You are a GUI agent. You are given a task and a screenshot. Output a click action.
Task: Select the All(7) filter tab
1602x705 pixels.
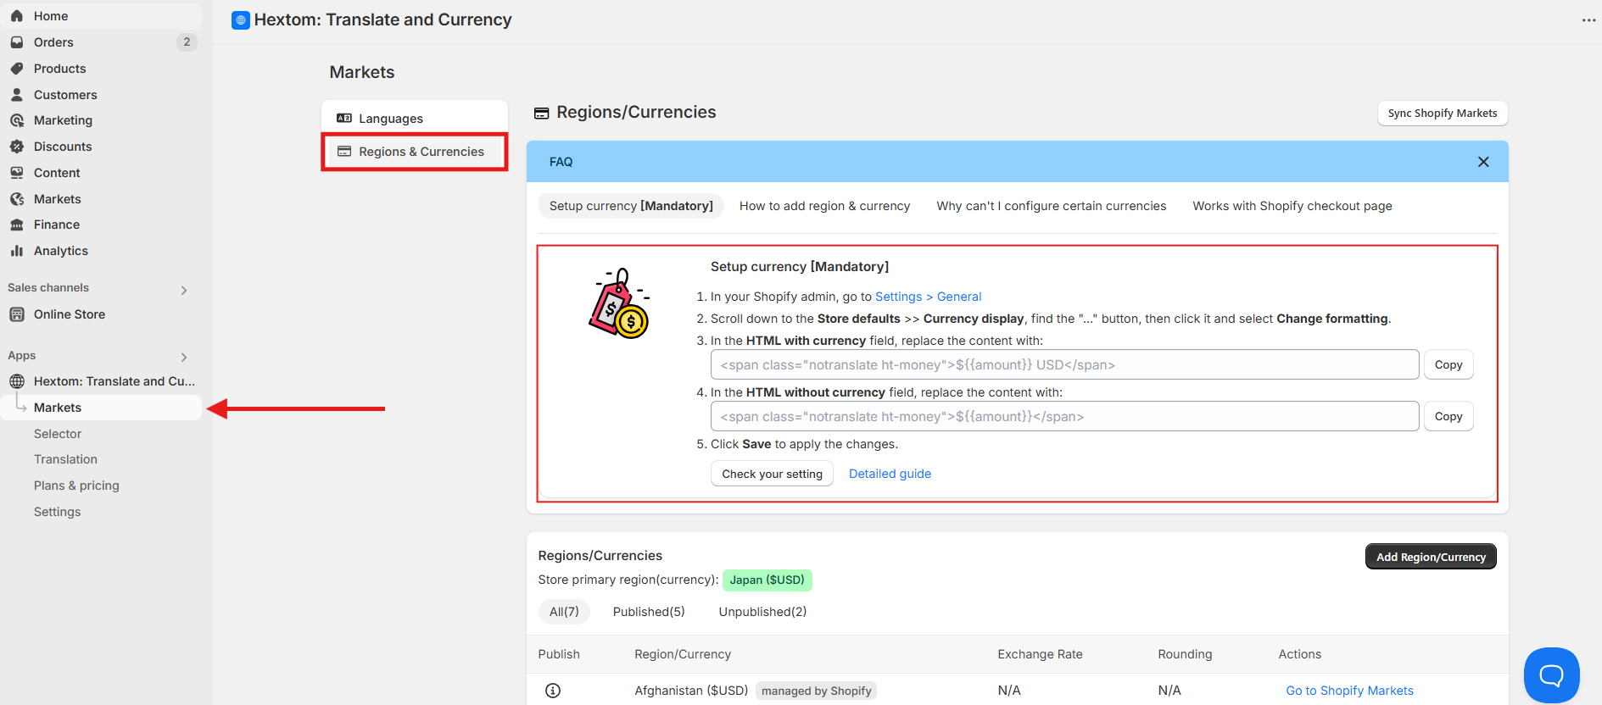click(564, 612)
